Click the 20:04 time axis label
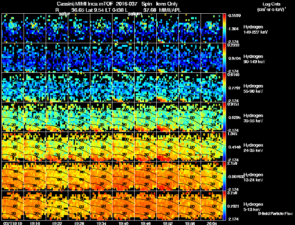Image resolution: width=295 pixels, height=225 pixels. (x=212, y=223)
